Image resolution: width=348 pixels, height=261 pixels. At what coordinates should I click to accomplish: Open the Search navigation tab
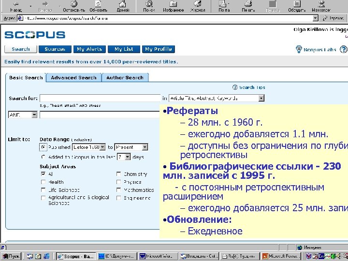pyautogui.click(x=21, y=49)
